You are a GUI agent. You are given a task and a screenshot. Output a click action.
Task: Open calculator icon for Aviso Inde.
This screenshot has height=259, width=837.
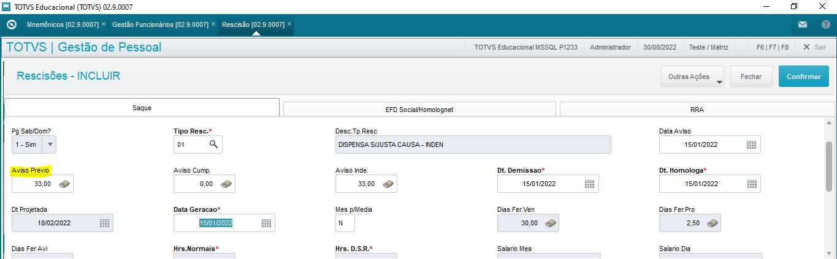tap(388, 184)
